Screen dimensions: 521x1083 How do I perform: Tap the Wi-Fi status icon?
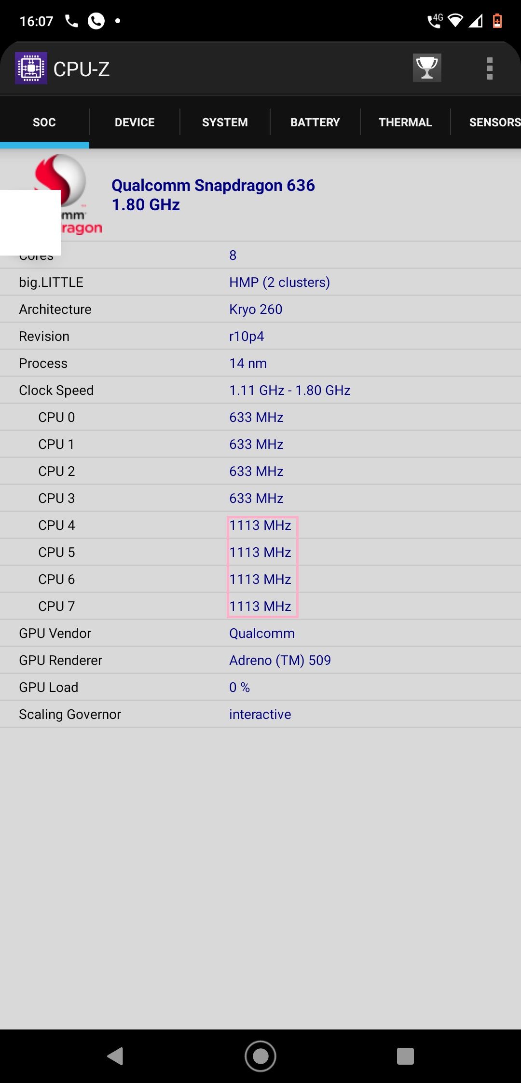click(x=455, y=21)
